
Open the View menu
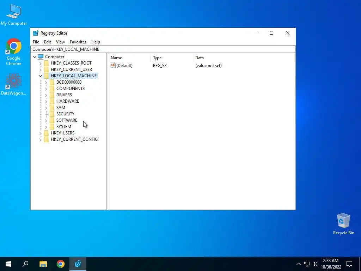tap(60, 42)
